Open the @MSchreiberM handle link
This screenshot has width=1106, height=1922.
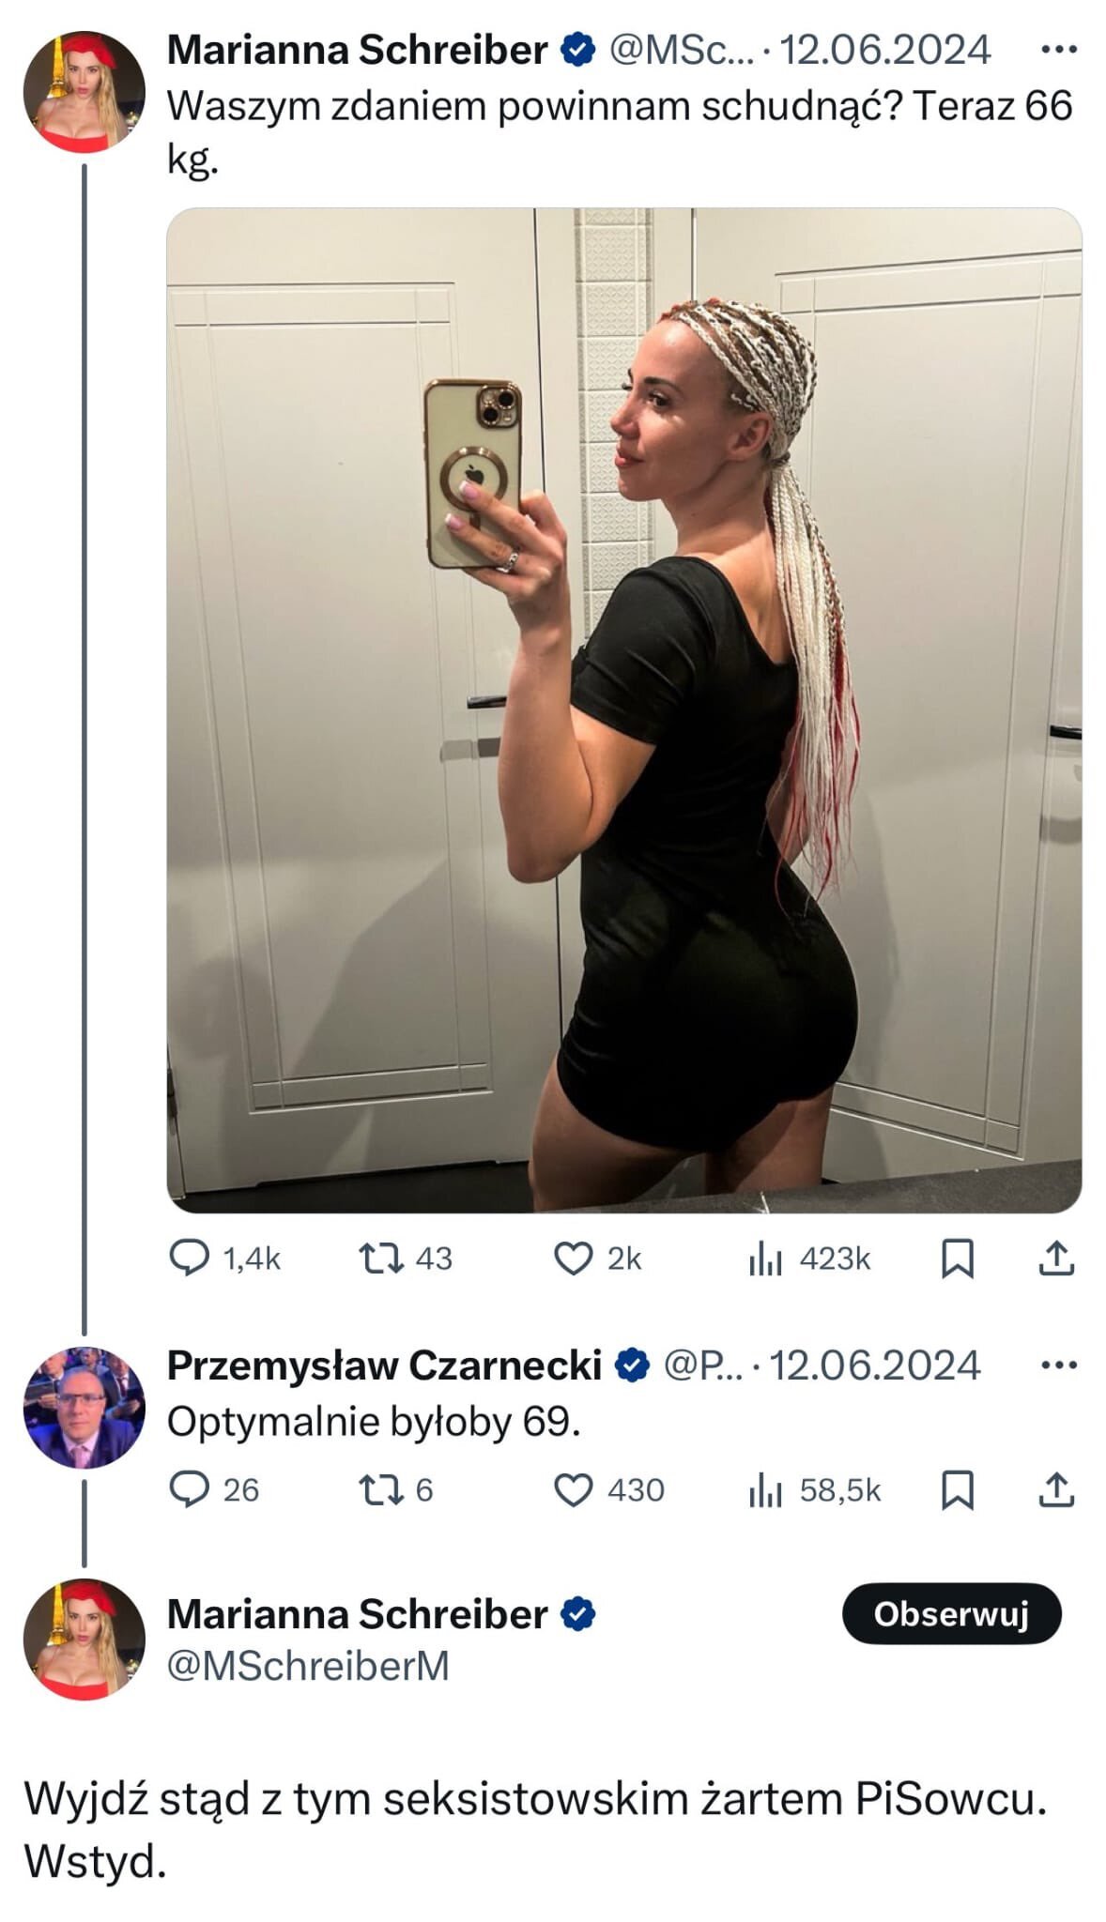[308, 1666]
